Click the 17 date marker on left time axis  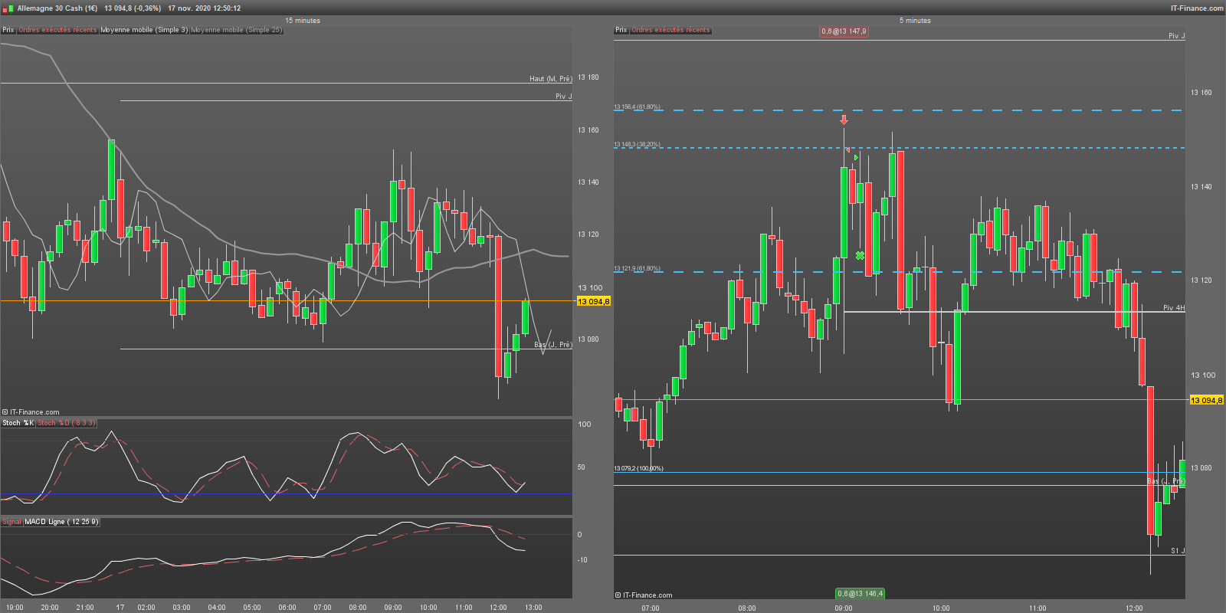[120, 608]
